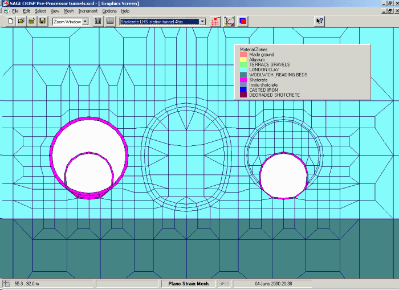Click the LONDON CLAY cyan swatch
The width and height of the screenshot is (399, 290).
coord(243,70)
